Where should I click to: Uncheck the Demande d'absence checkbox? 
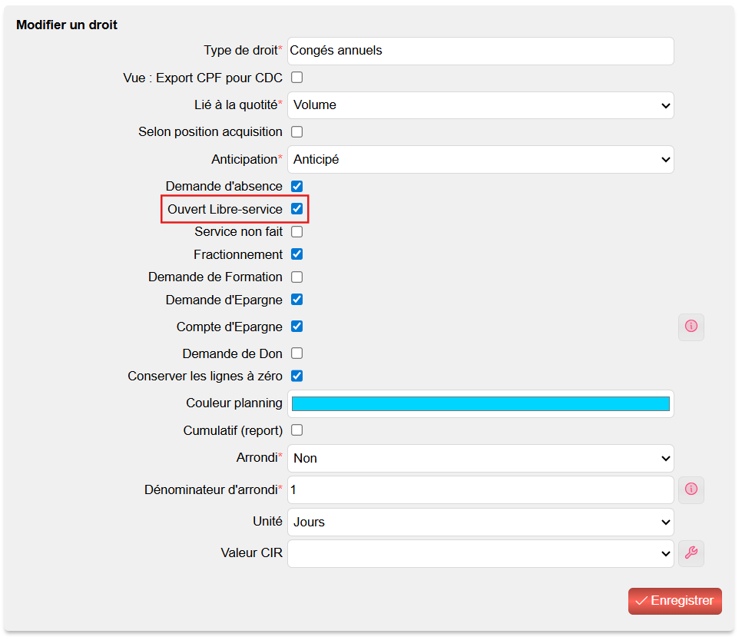(296, 186)
